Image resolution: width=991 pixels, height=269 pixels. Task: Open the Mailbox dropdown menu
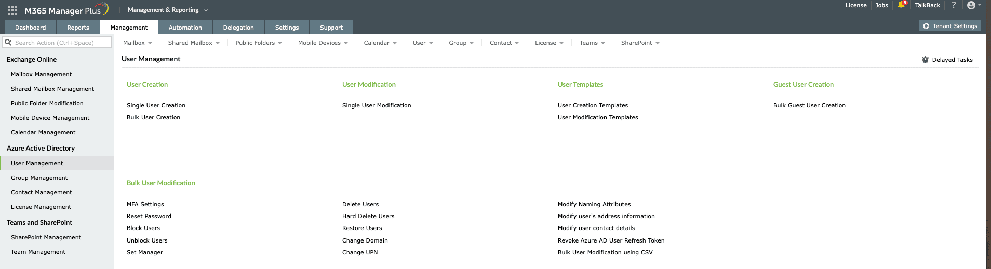click(x=138, y=43)
